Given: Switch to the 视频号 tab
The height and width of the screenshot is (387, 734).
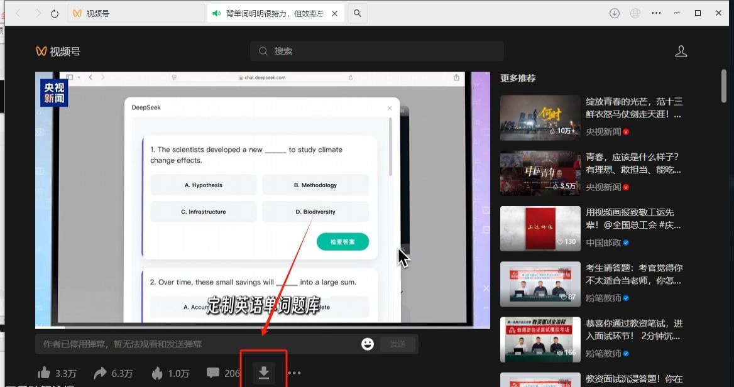Looking at the screenshot, I should coord(136,14).
